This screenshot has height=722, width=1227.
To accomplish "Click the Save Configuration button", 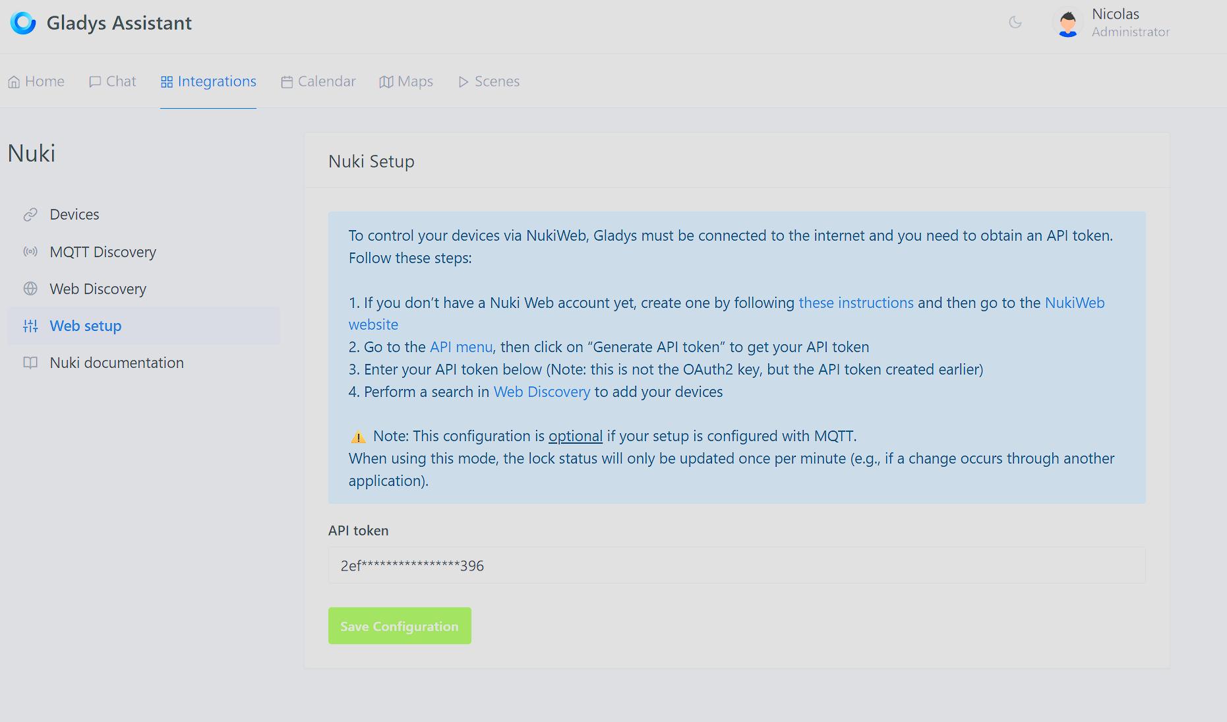I will point(399,625).
